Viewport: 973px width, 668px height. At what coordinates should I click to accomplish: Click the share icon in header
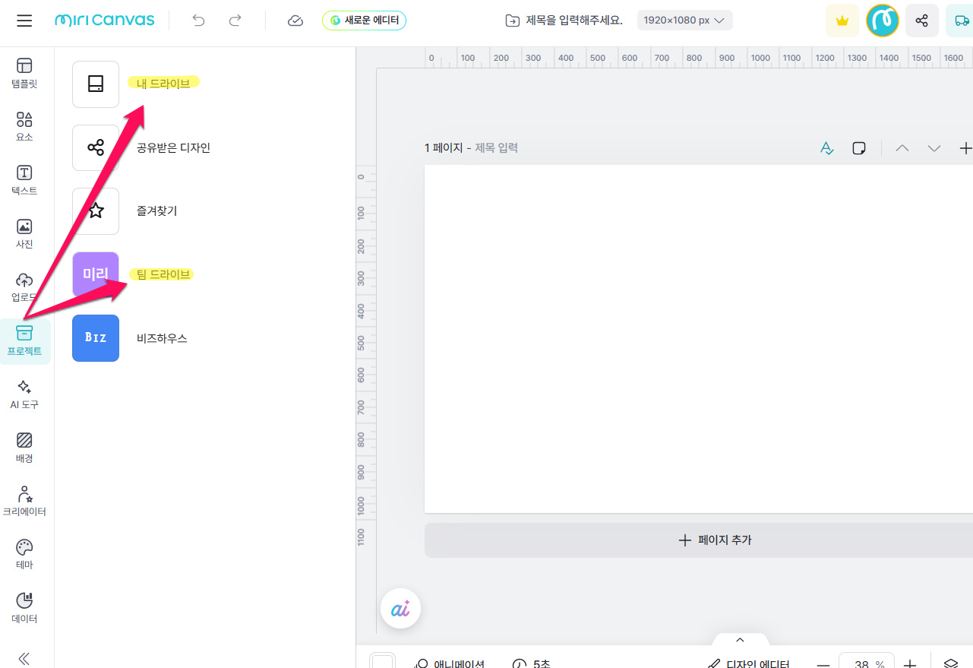(921, 21)
